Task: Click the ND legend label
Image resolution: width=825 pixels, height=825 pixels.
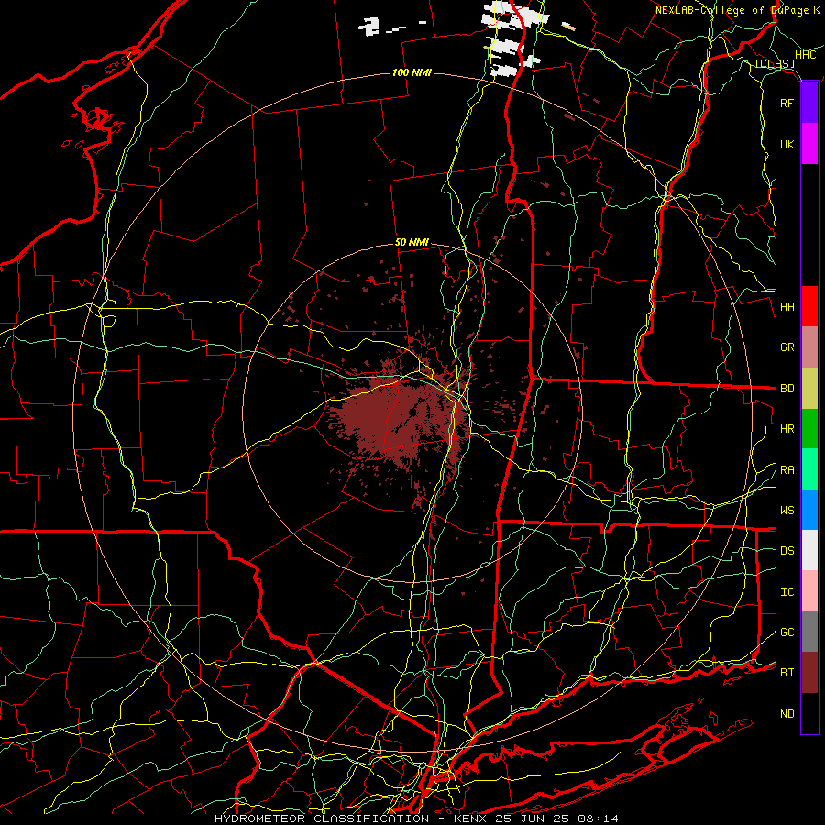Action: pyautogui.click(x=787, y=713)
